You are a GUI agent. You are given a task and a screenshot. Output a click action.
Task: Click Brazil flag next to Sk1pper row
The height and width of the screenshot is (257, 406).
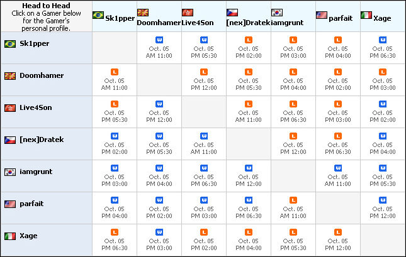(x=10, y=44)
